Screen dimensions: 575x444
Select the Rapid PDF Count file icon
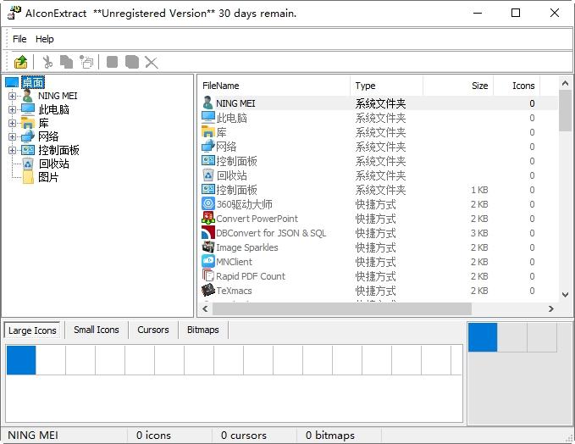[208, 276]
